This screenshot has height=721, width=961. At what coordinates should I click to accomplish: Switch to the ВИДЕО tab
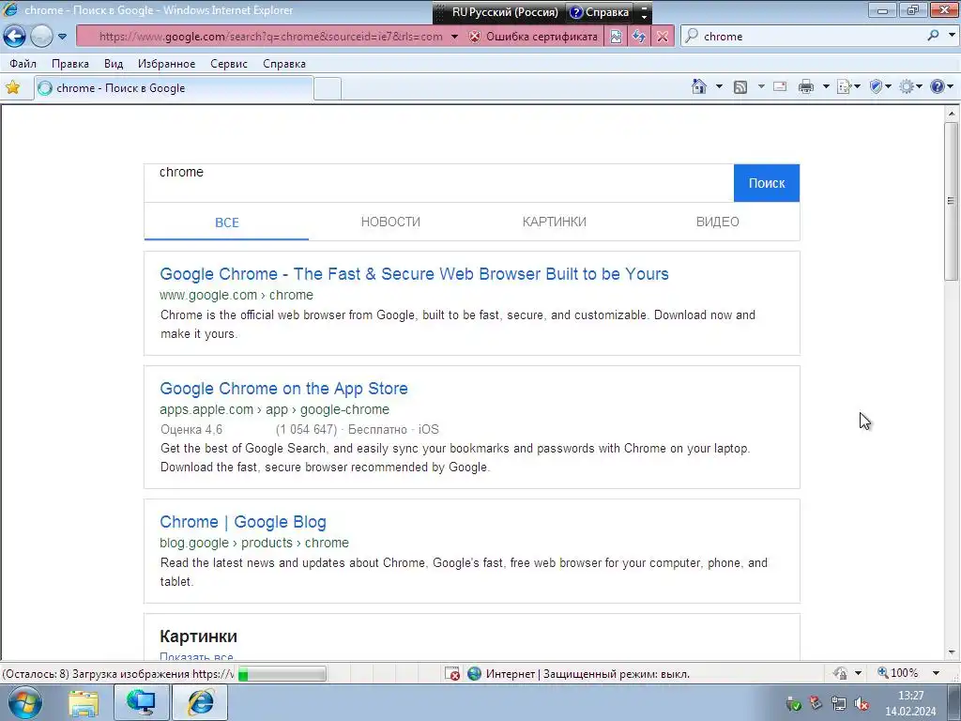718,222
